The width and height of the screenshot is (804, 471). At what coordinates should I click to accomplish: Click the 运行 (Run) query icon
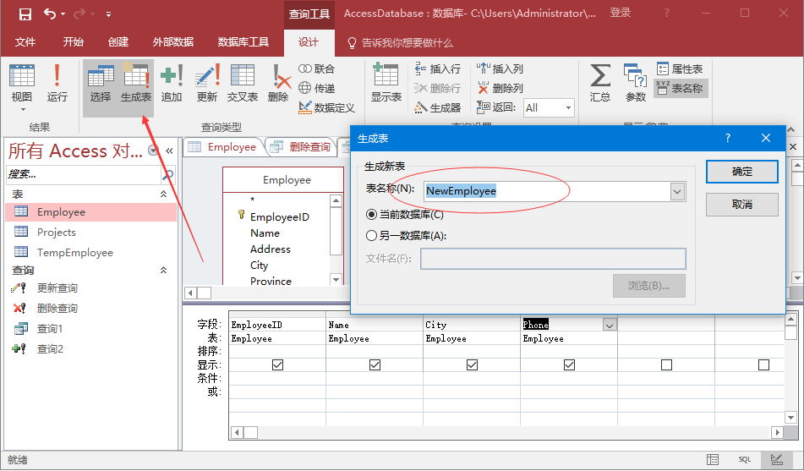click(x=57, y=83)
